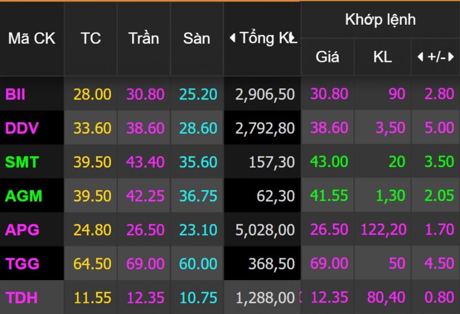Open the TGG stock symbol
This screenshot has height=314, width=460.
(x=22, y=263)
